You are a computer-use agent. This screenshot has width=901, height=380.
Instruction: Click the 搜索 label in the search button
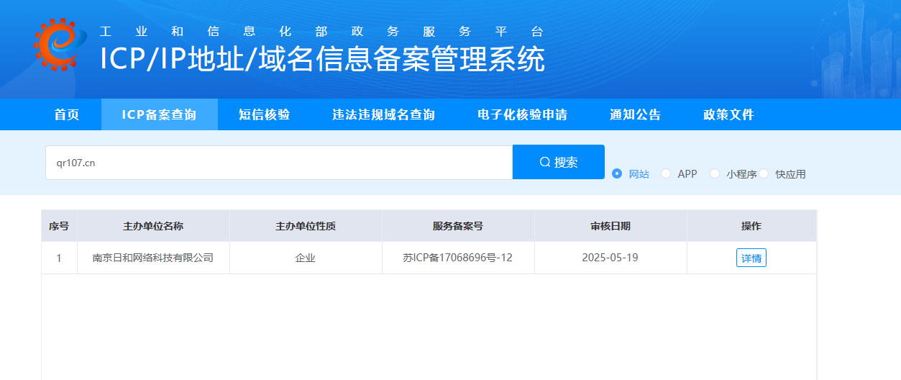[566, 163]
